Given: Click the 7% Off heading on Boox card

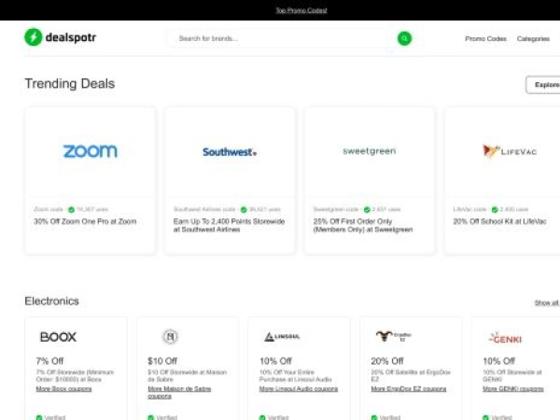Looking at the screenshot, I should click(x=49, y=361).
